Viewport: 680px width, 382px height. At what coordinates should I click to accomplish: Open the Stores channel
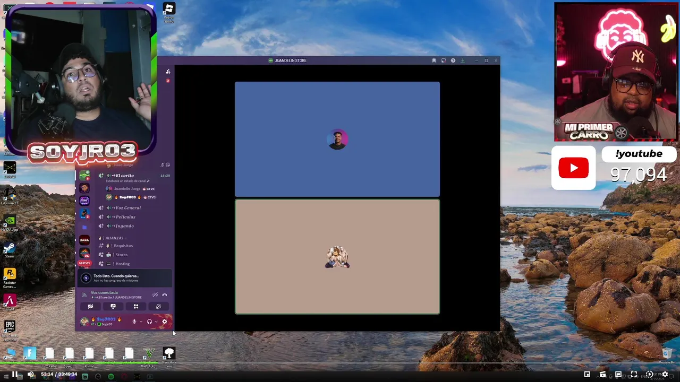pyautogui.click(x=121, y=255)
